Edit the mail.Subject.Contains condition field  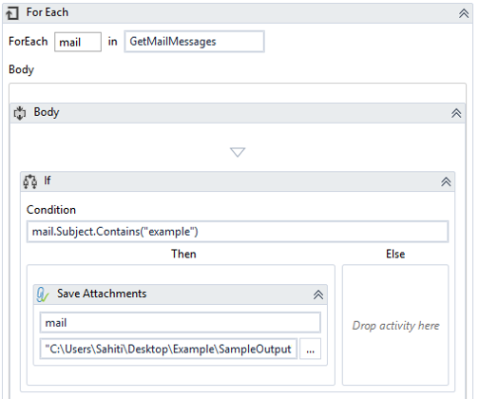pos(238,232)
